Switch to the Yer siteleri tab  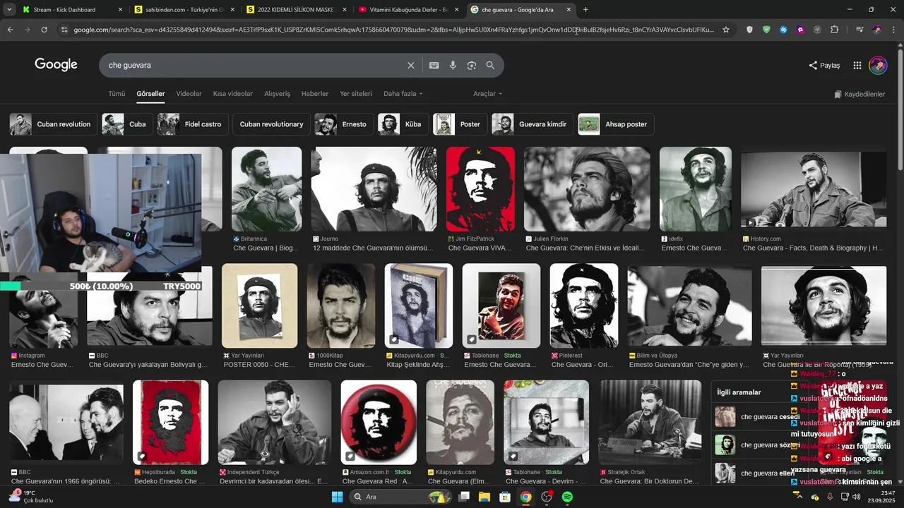[x=356, y=94]
